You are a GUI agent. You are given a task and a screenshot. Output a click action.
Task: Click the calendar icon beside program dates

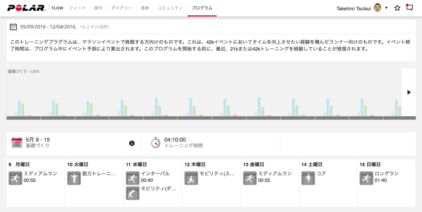13,27
